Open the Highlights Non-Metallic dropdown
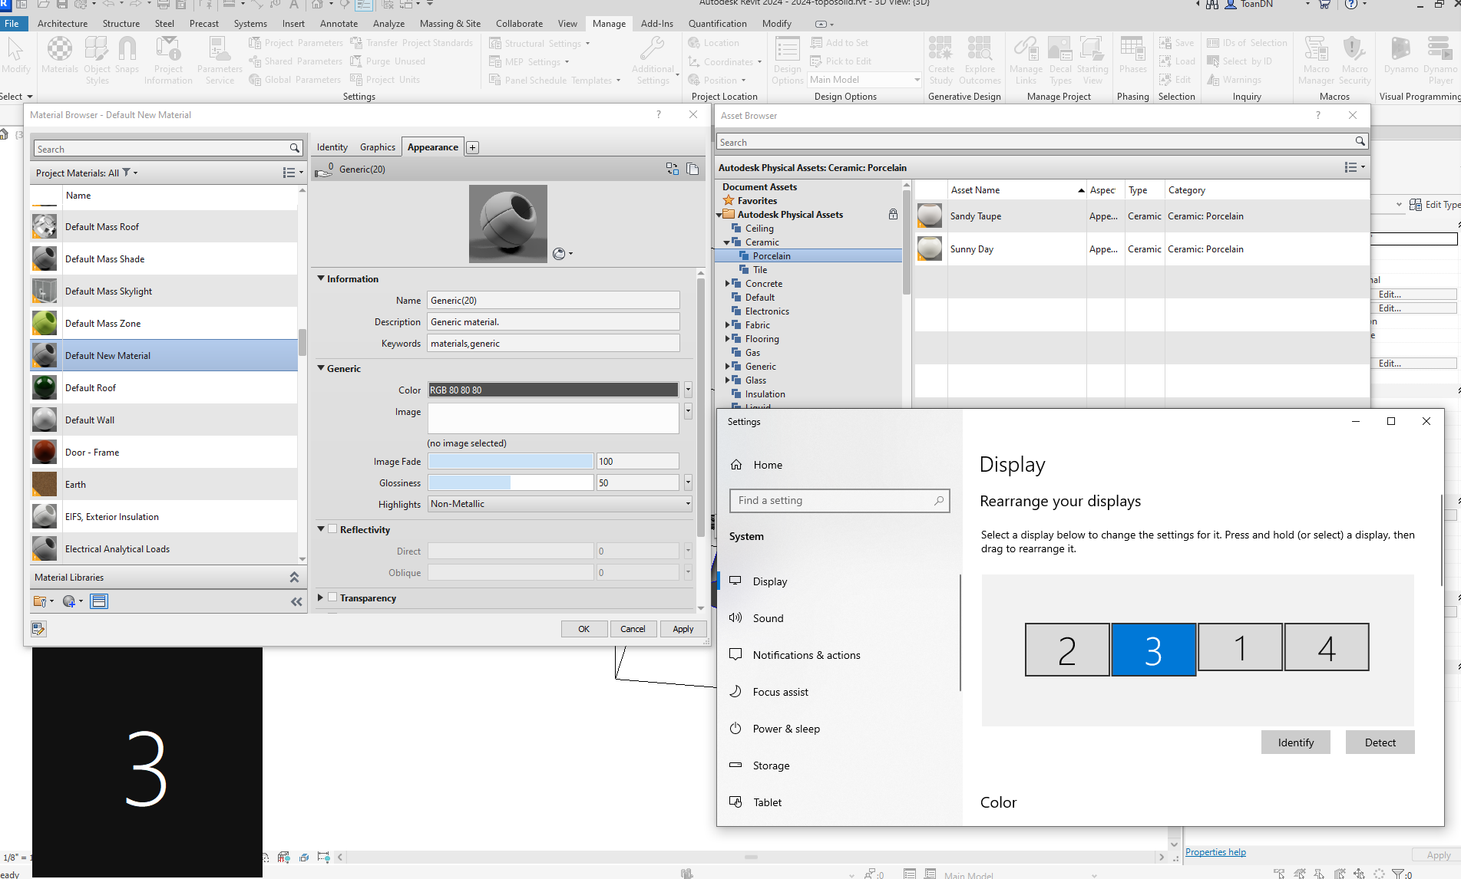Screen dimensions: 1461x879 tap(560, 504)
